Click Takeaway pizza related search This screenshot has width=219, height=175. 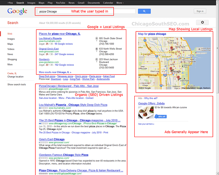coord(65,76)
